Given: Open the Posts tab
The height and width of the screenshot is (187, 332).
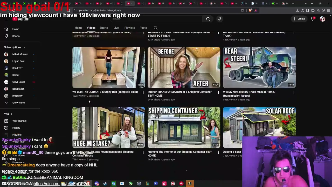Looking at the screenshot, I should tap(143, 28).
